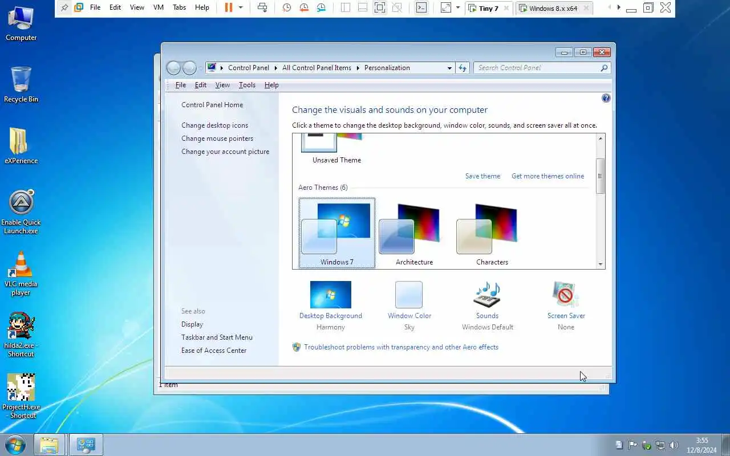Open the Computer desktop icon
Screen dimensions: 730x456
(x=21, y=23)
